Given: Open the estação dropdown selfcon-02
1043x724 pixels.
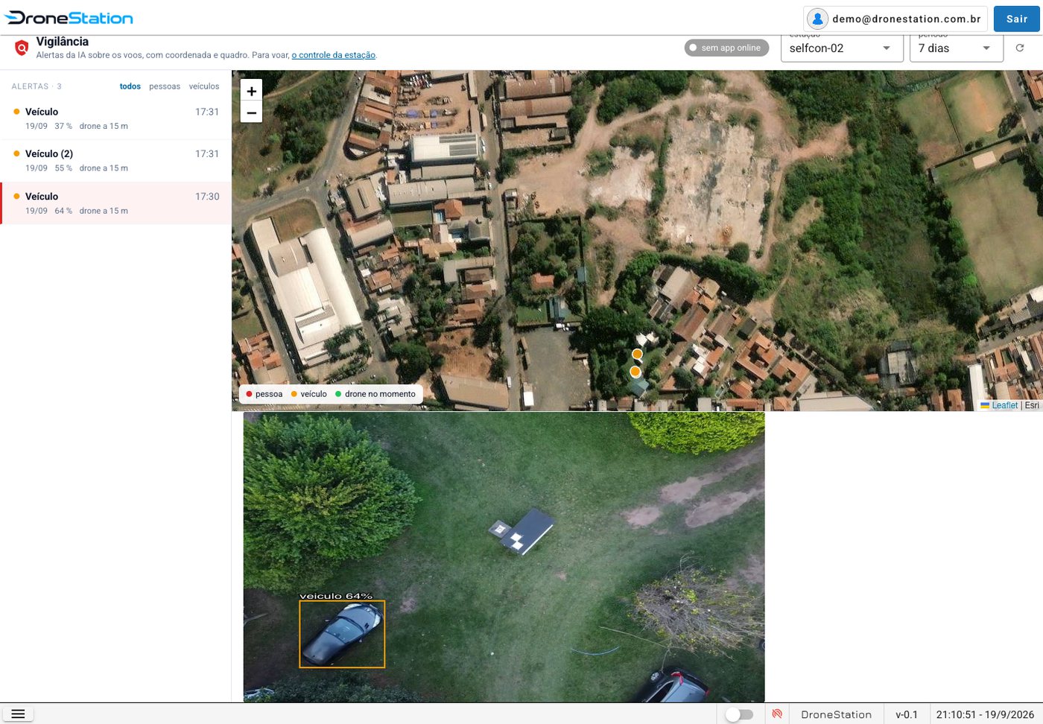Looking at the screenshot, I should tap(842, 48).
